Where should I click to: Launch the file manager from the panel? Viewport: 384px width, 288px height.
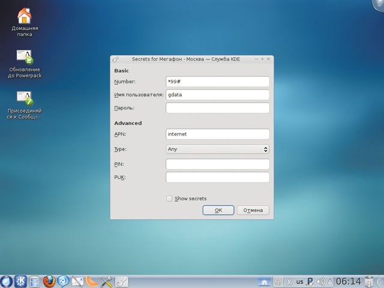point(35,281)
